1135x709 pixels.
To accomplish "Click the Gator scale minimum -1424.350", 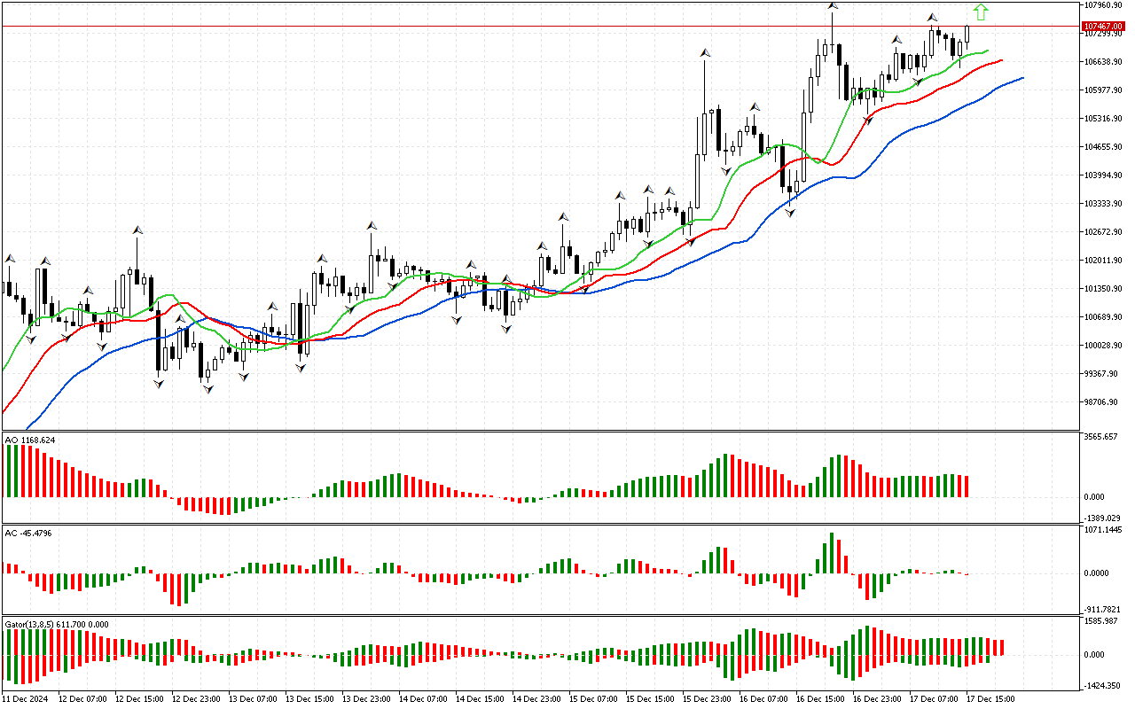I will (1103, 686).
